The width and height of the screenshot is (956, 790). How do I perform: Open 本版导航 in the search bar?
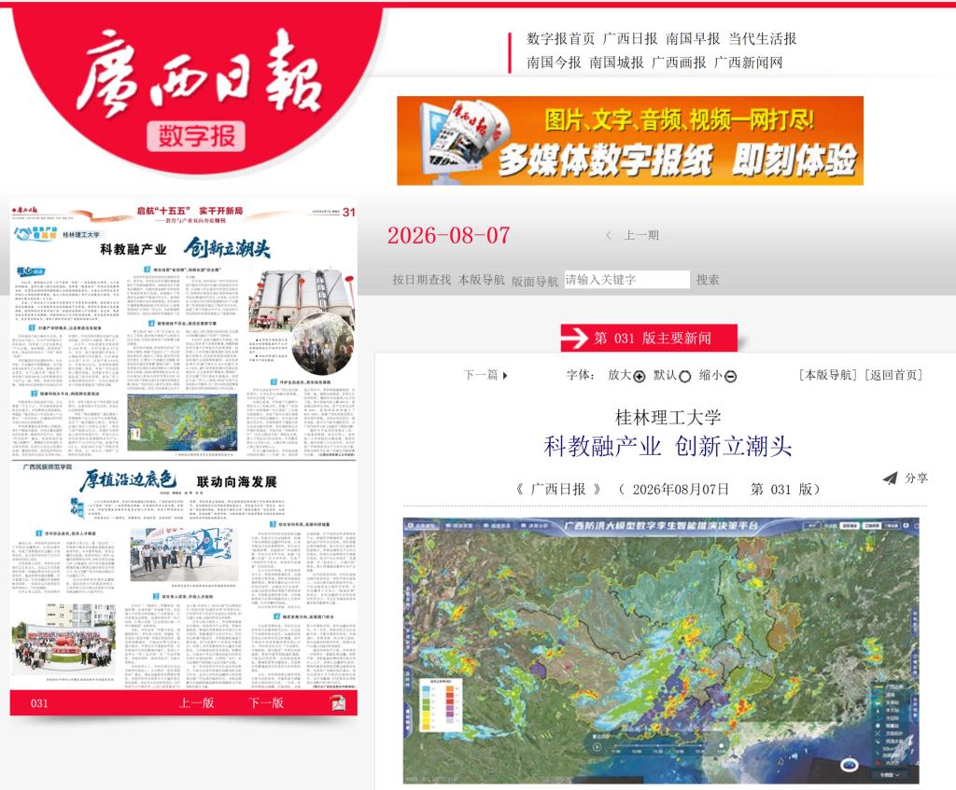point(481,280)
